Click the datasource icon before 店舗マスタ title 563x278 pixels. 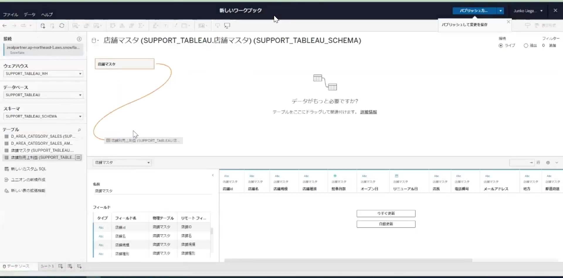[94, 40]
